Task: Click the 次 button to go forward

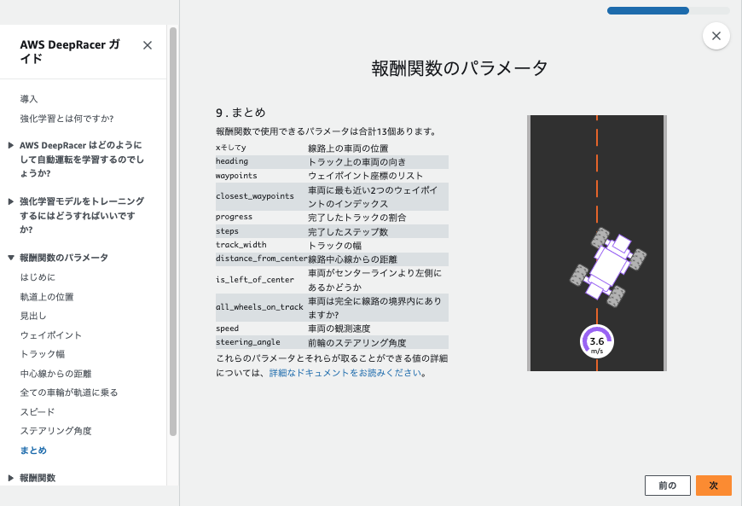Action: [713, 485]
